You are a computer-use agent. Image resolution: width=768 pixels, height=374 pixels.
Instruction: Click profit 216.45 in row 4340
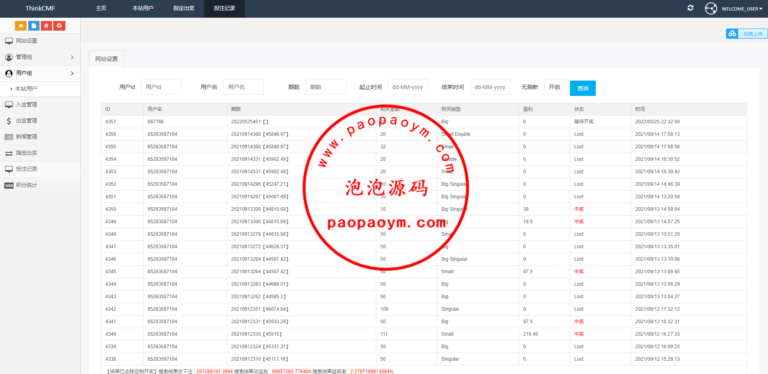(530, 334)
